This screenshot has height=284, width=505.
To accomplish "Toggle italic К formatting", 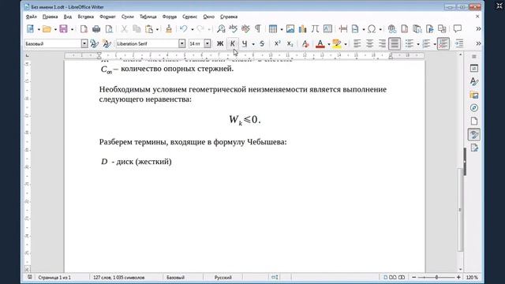I will click(233, 43).
